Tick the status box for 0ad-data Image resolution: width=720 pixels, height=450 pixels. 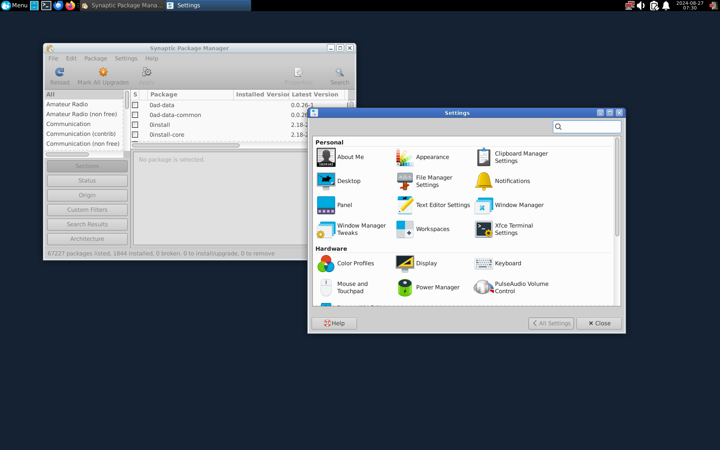click(x=135, y=105)
